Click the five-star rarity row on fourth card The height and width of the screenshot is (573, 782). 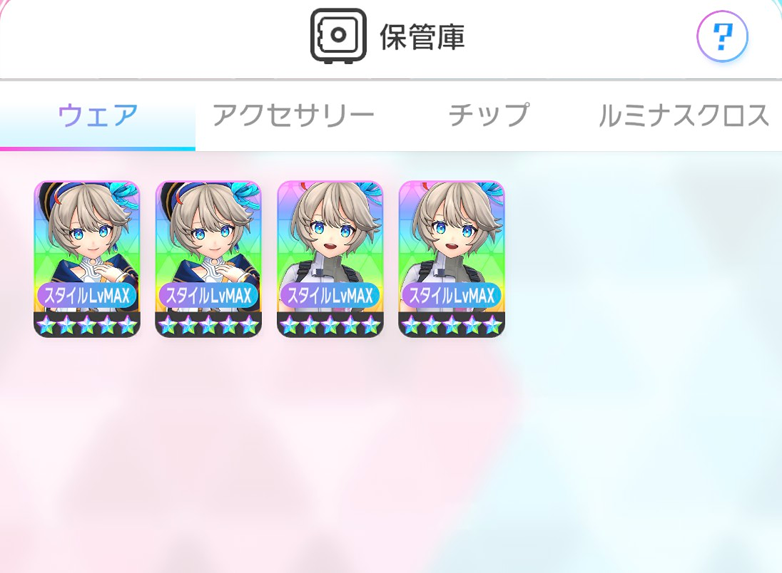[x=452, y=325]
